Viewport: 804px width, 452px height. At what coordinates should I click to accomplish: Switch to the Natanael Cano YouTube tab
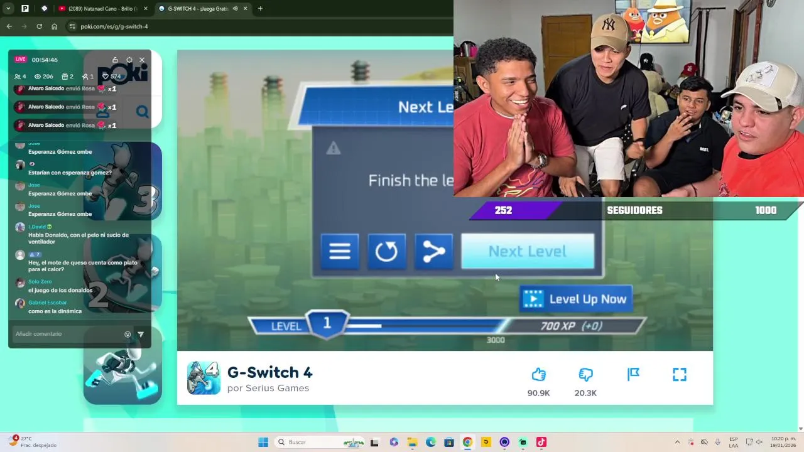coord(99,9)
